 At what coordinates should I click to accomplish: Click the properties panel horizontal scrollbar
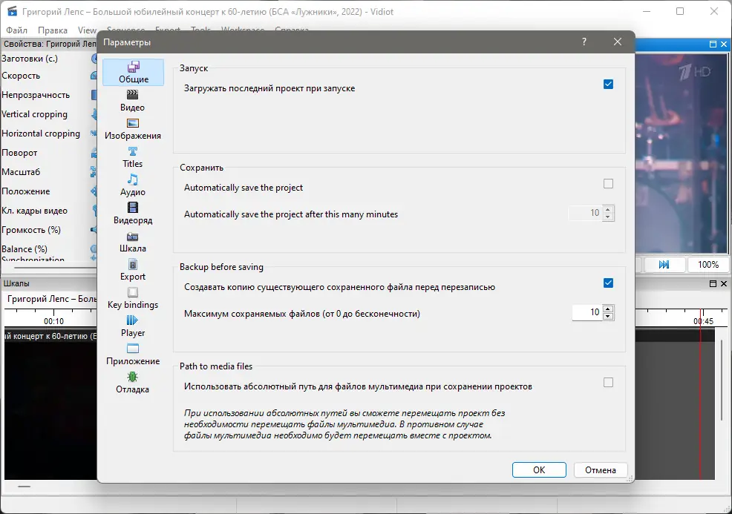tap(55, 268)
